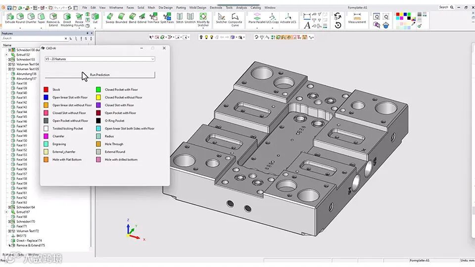The image size is (475, 267).
Task: Click the blue Open linear Slot swatch
Action: tap(46, 97)
